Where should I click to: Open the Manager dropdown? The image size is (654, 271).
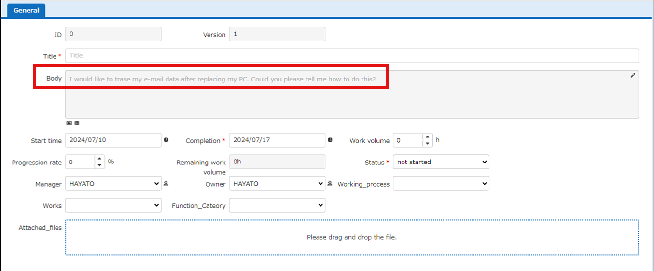(x=113, y=184)
